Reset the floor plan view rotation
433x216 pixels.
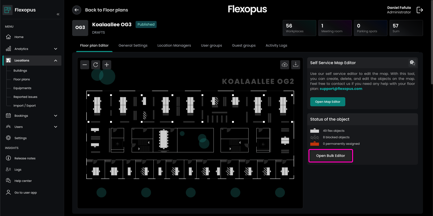click(96, 65)
